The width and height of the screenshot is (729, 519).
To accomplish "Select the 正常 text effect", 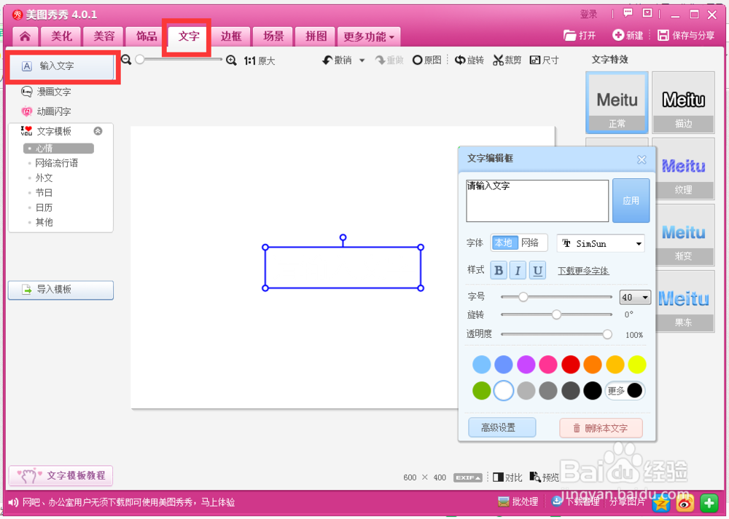I will click(617, 103).
